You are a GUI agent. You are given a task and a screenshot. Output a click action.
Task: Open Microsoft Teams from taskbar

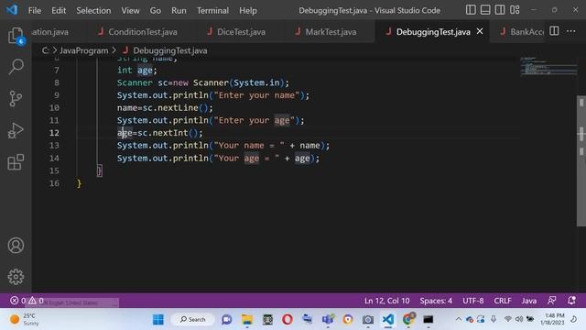coord(328,320)
